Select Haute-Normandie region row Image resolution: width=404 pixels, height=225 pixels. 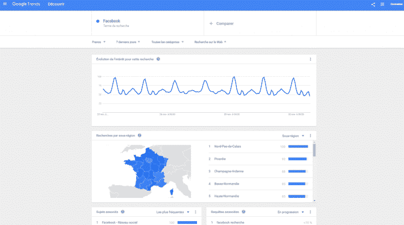click(260, 196)
